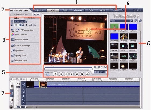Viewport: 151px width, 110px height.
Task: Zoom out timeline with minus magnifier
Action: (11, 79)
